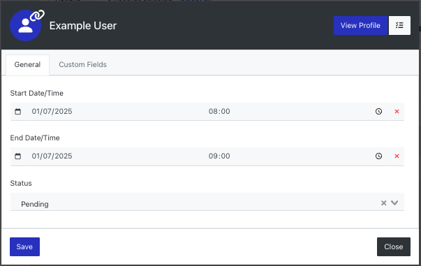This screenshot has height=266, width=421.
Task: Click the checklist icon button beside View Profile
Action: pos(399,26)
